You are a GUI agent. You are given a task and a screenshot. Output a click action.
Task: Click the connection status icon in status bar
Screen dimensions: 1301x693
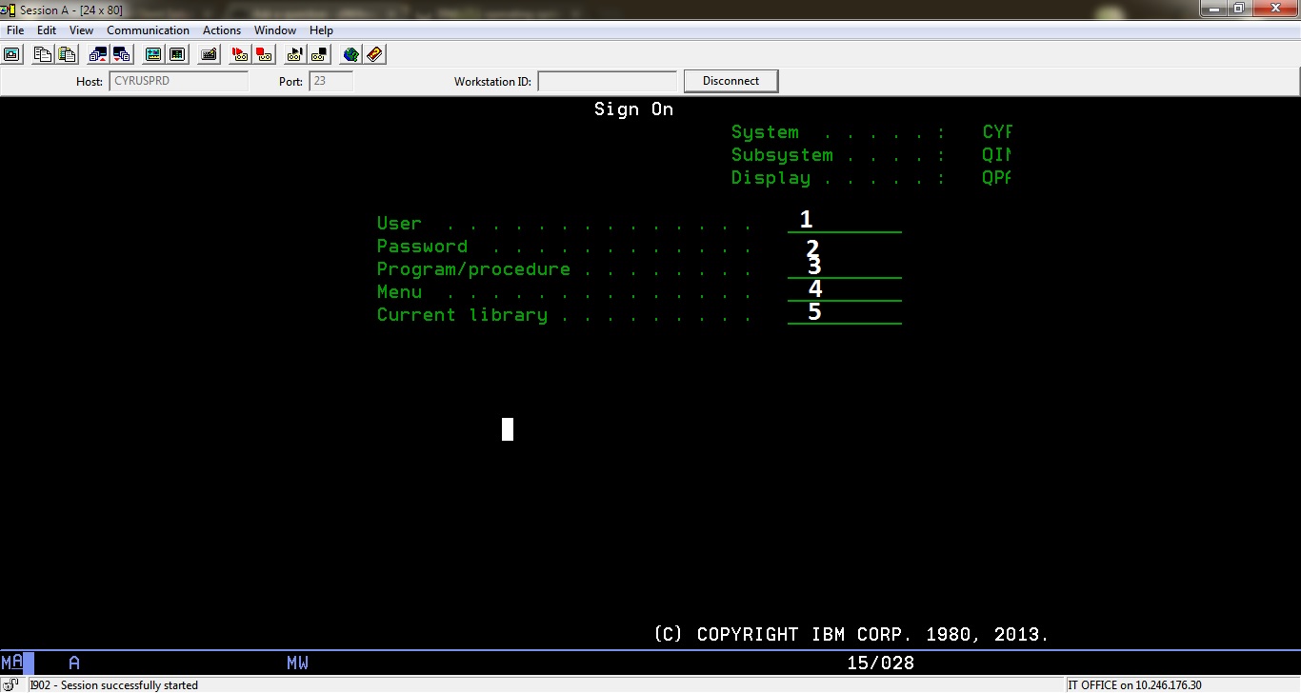10,684
